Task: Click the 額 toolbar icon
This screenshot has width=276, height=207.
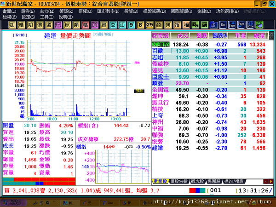Action: [x=158, y=25]
